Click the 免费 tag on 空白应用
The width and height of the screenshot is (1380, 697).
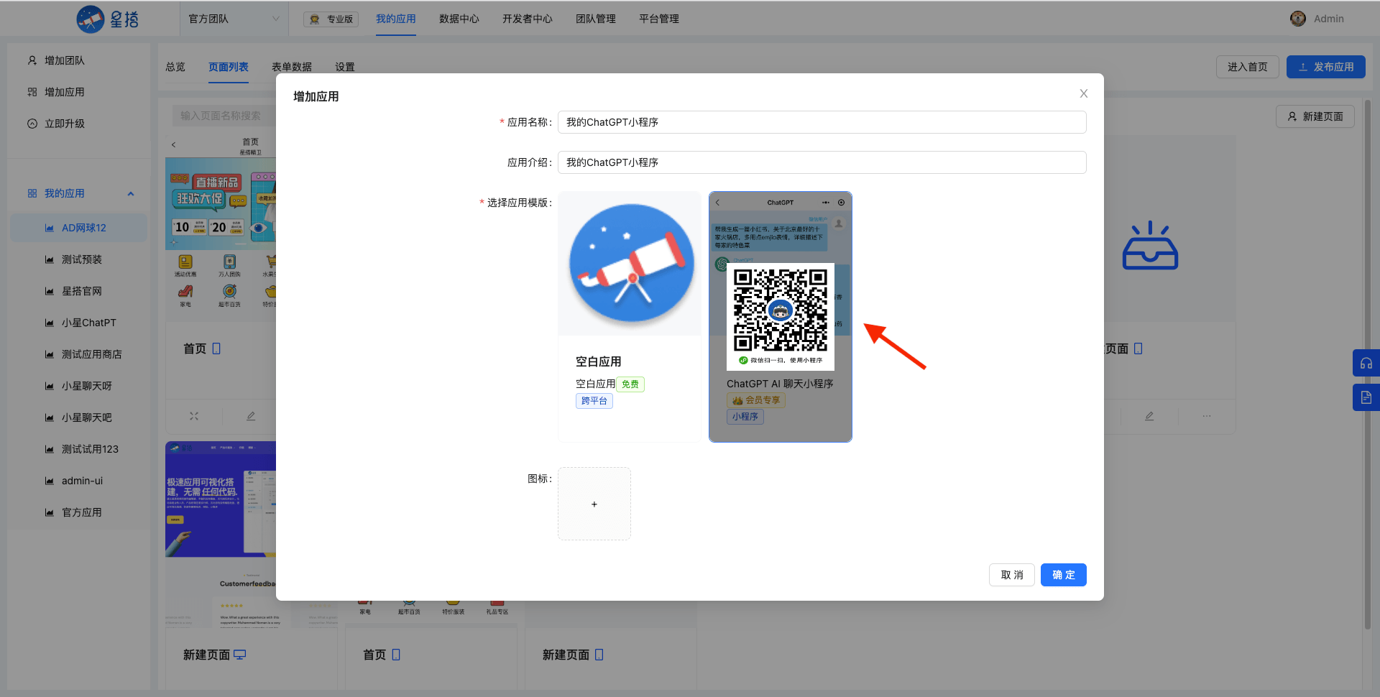point(630,384)
